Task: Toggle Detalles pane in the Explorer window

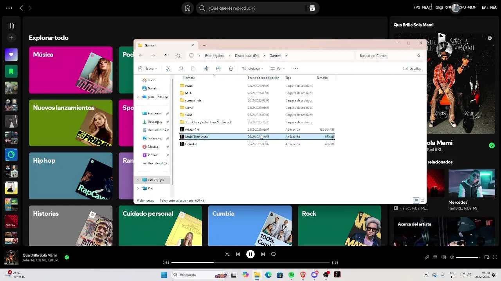Action: point(412,69)
